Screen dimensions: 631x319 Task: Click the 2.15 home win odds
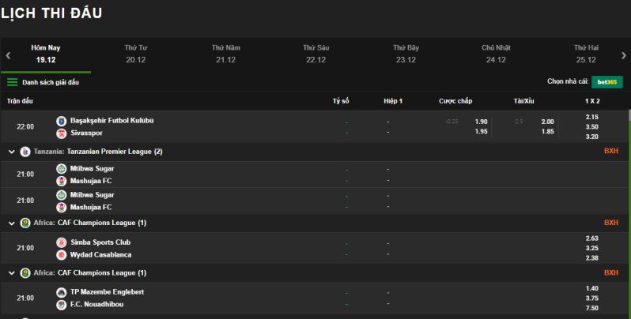pyautogui.click(x=591, y=117)
